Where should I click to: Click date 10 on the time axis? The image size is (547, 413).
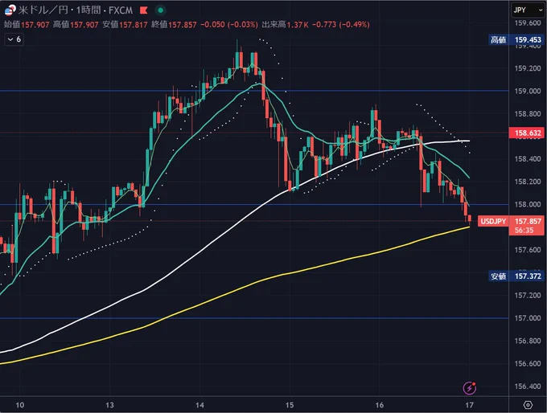(x=20, y=405)
